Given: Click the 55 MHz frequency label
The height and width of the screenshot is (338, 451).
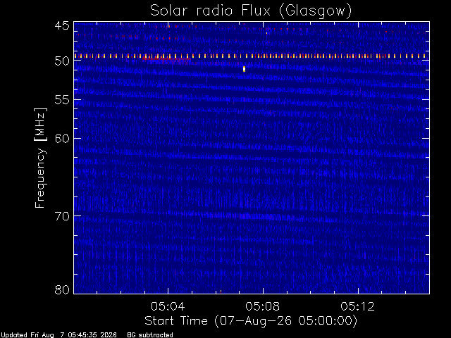Looking at the screenshot, I should (x=62, y=100).
